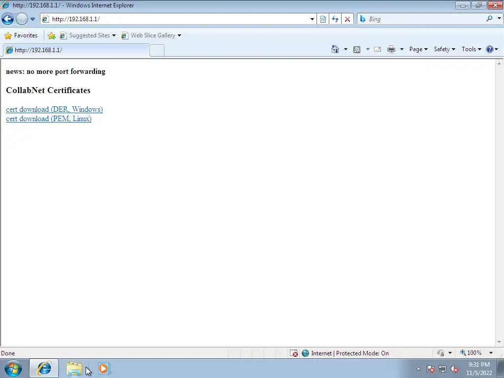Viewport: 504px width, 378px height.
Task: Show hidden system tray icons
Action: point(418,369)
